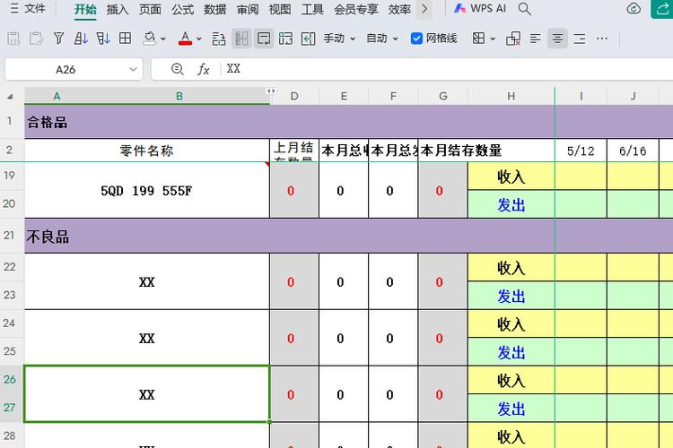The width and height of the screenshot is (673, 448).
Task: Open the more options ellipsis
Action: point(602,39)
